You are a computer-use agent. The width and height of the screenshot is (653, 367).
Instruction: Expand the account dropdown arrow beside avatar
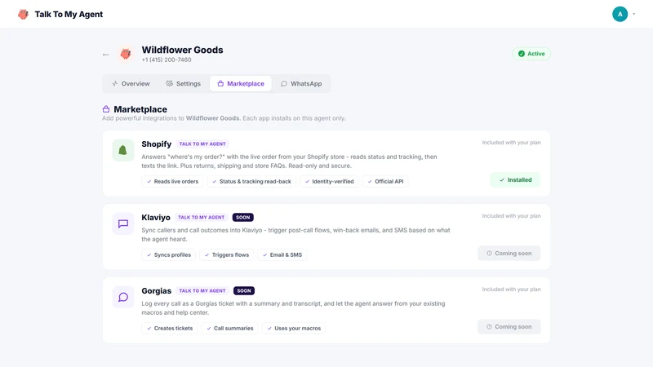click(x=634, y=14)
